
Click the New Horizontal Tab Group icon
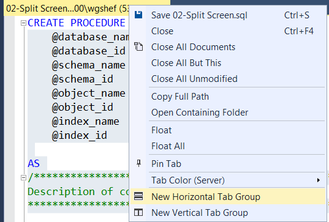pos(138,196)
